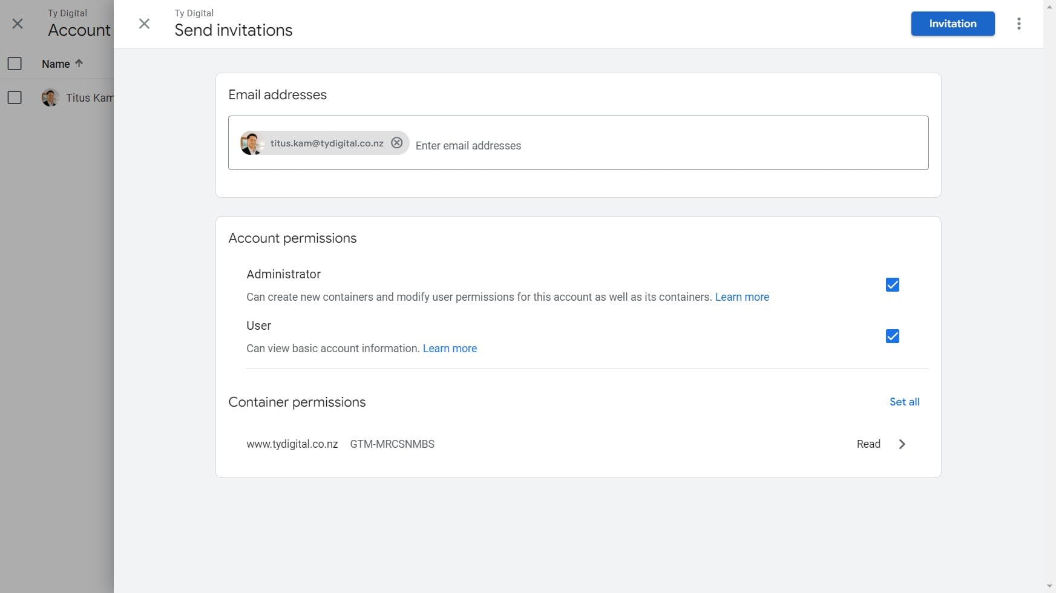Click Titus Kam profile picture in user list

50,97
